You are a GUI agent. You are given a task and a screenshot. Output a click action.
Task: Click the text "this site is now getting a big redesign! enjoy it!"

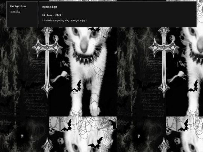65,21
